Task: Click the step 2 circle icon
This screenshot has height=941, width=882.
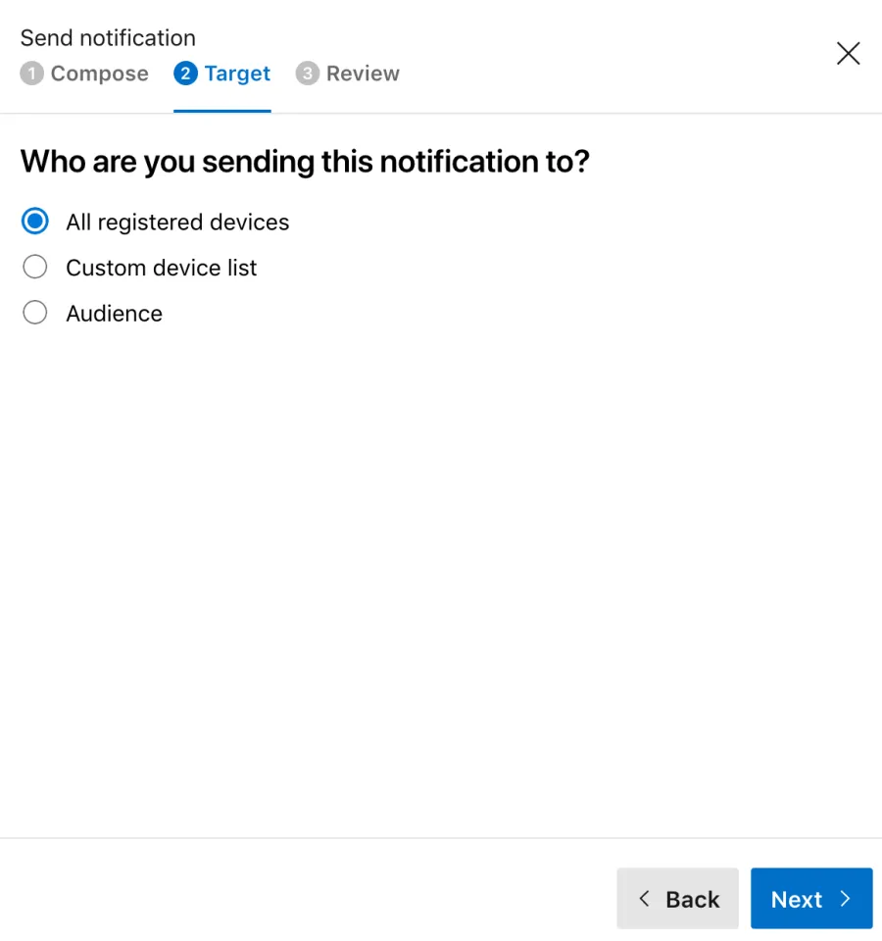Action: pyautogui.click(x=185, y=74)
